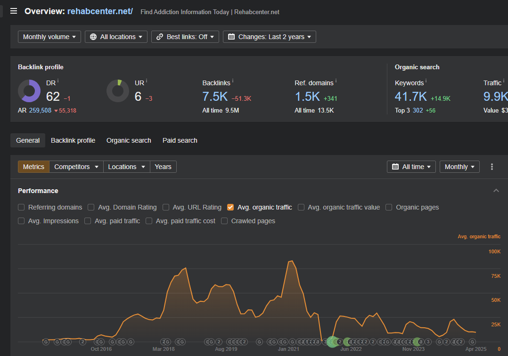Open the Competitors dropdown
This screenshot has height=356, width=508.
coord(76,167)
